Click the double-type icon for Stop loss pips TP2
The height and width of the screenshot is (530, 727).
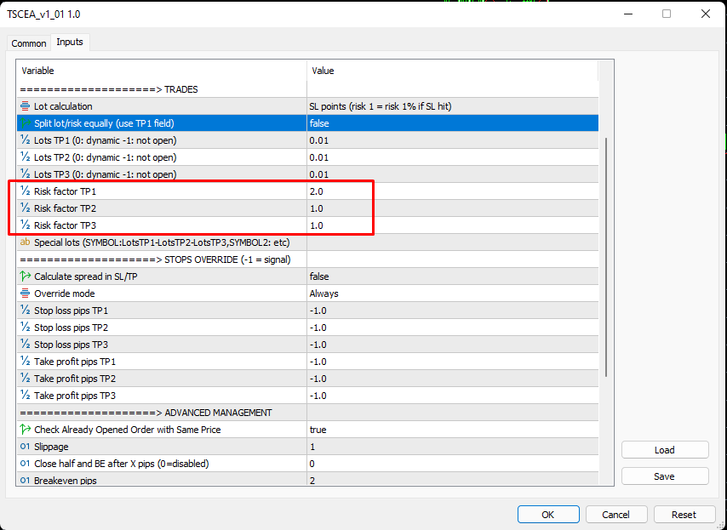pos(25,328)
